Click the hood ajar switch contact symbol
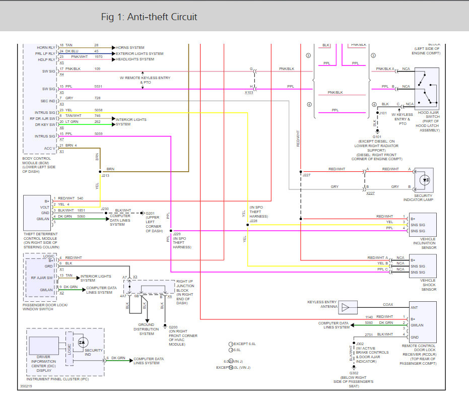469x400 pixels. [x=427, y=89]
